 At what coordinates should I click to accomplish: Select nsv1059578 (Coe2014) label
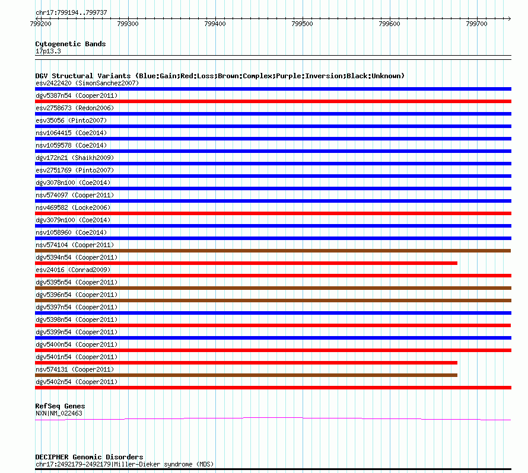(71, 145)
